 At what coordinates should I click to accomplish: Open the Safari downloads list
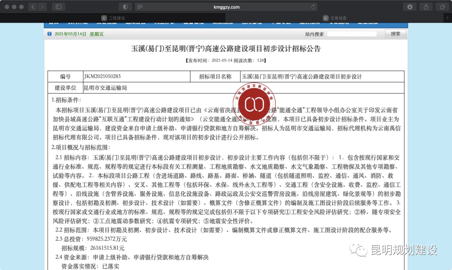coord(410,7)
